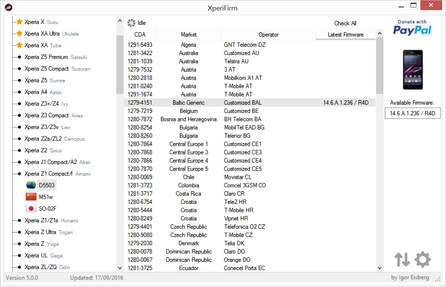This screenshot has height=287, width=446.
Task: Click Check All link
Action: (x=345, y=23)
